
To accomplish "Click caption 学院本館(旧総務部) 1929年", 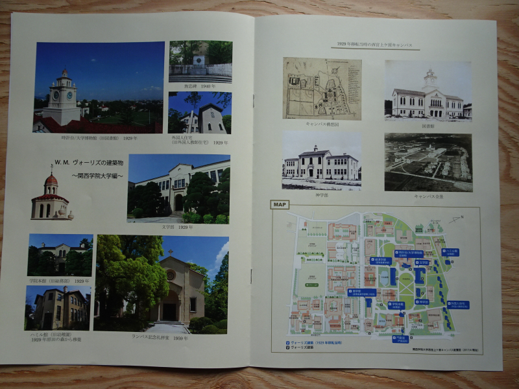I will tap(59, 281).
